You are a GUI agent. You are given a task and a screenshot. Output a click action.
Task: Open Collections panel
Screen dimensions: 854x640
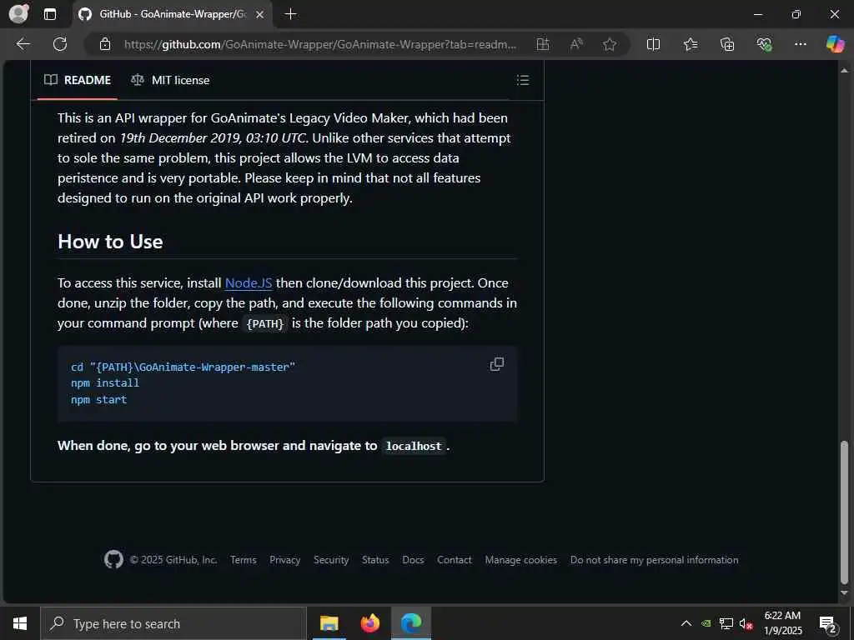point(727,44)
